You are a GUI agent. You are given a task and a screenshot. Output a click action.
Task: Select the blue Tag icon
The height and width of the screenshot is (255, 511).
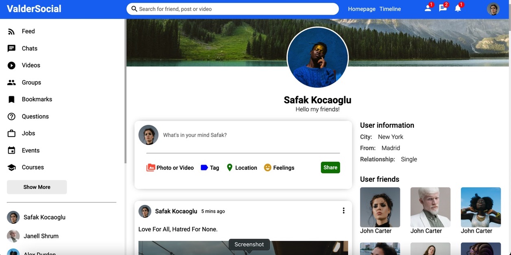[204, 168]
